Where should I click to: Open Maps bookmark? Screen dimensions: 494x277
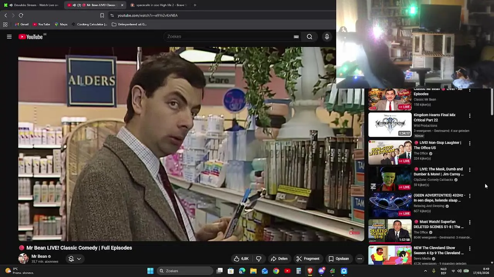click(61, 24)
